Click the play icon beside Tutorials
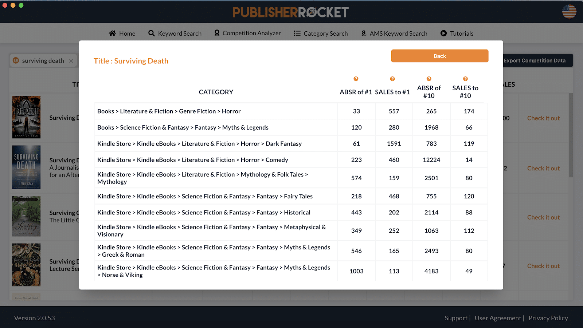This screenshot has height=328, width=583. click(443, 33)
